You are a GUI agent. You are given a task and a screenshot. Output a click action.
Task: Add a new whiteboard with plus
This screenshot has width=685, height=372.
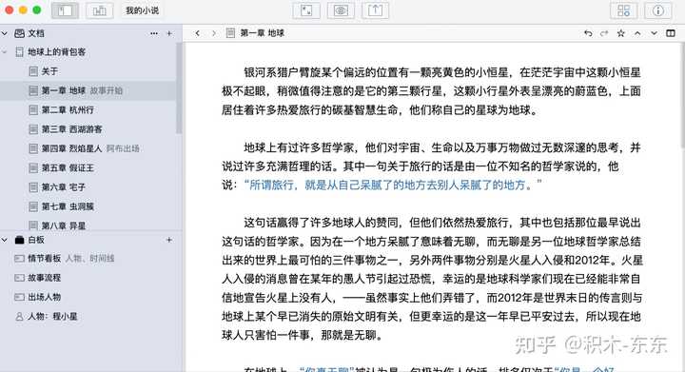[169, 240]
